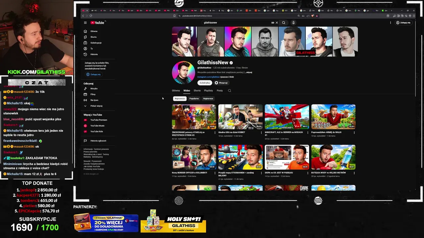Switch to the Playlisty channel tab

[208, 91]
